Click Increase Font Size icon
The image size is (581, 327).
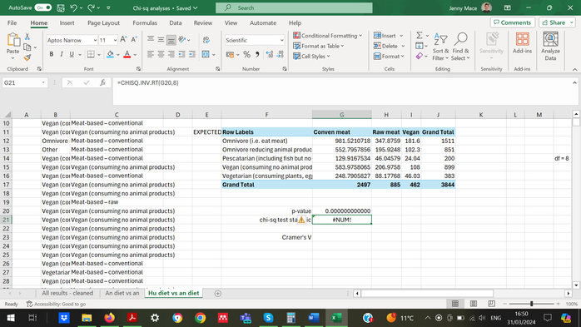tap(124, 39)
